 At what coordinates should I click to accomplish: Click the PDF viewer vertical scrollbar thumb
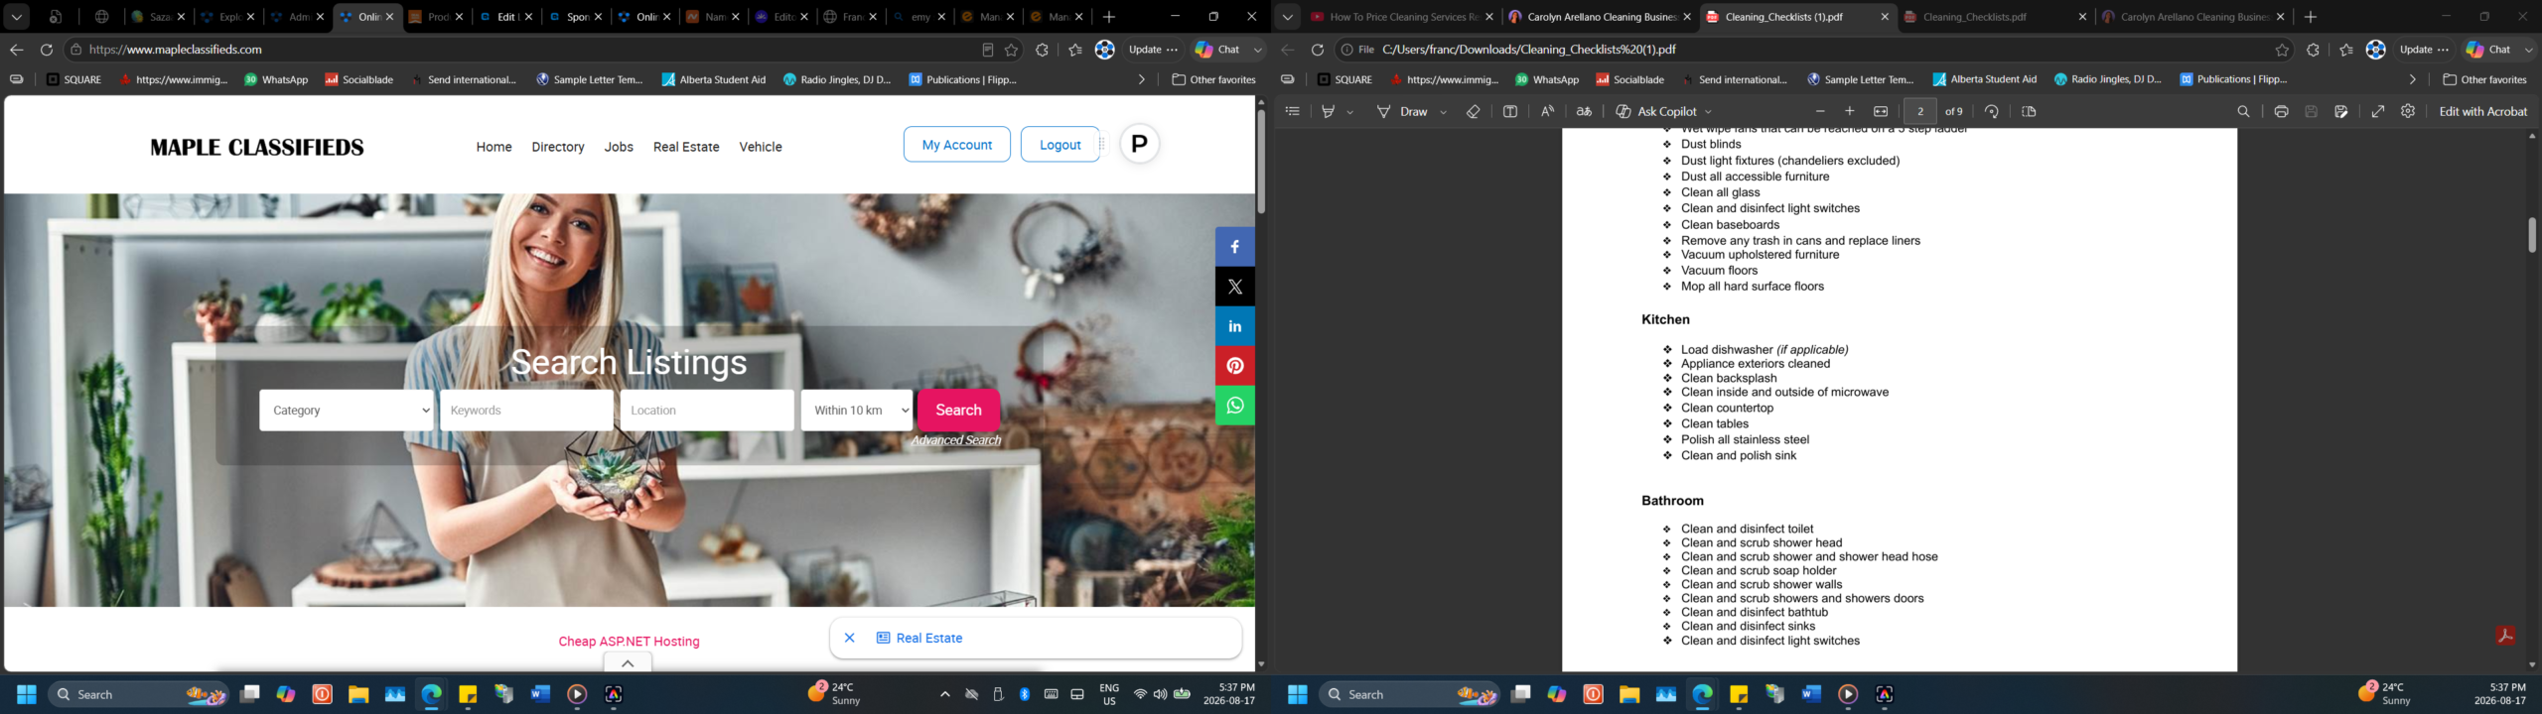point(2532,235)
